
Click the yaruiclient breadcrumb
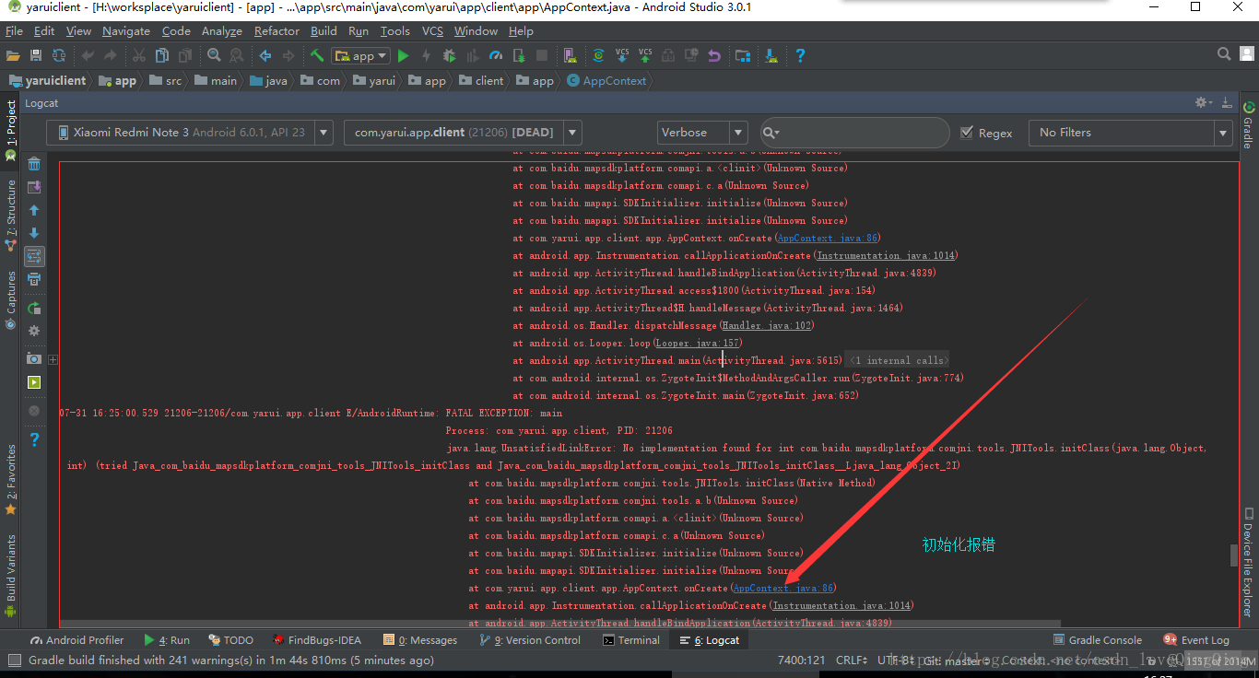coord(47,81)
